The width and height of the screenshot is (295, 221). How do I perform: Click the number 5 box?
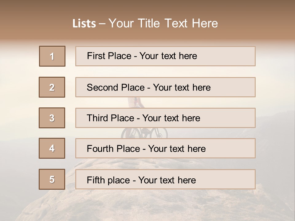click(52, 179)
